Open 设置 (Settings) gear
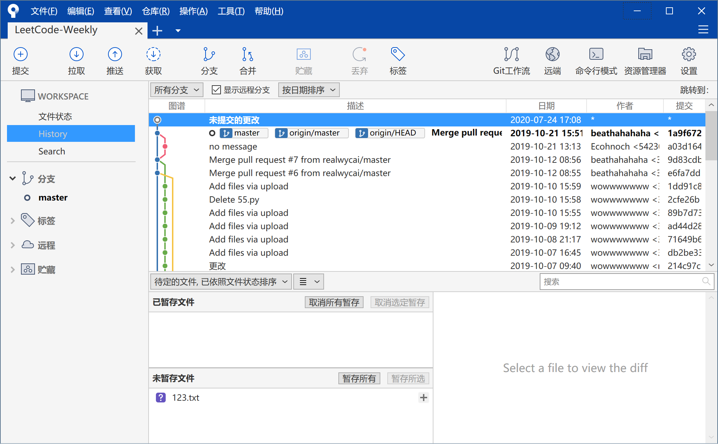 tap(689, 61)
